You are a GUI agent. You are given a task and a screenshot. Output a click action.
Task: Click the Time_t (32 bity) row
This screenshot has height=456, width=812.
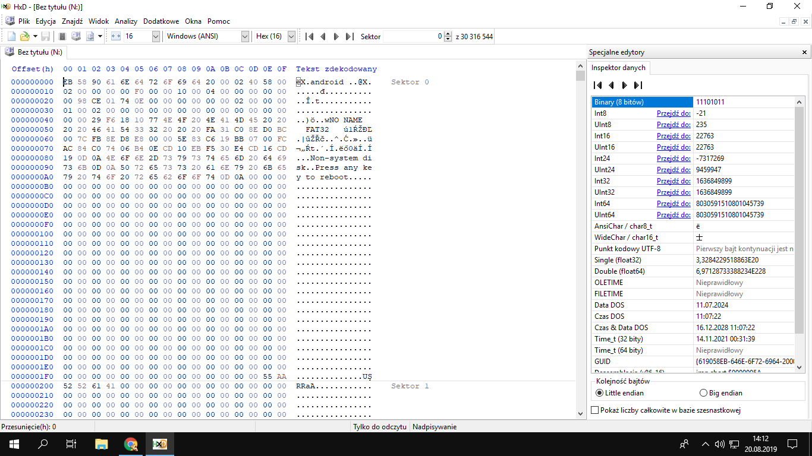coord(693,339)
